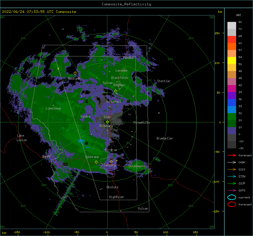Click the Composite_Reflectivity title text
The height and width of the screenshot is (236, 253).
126,4
